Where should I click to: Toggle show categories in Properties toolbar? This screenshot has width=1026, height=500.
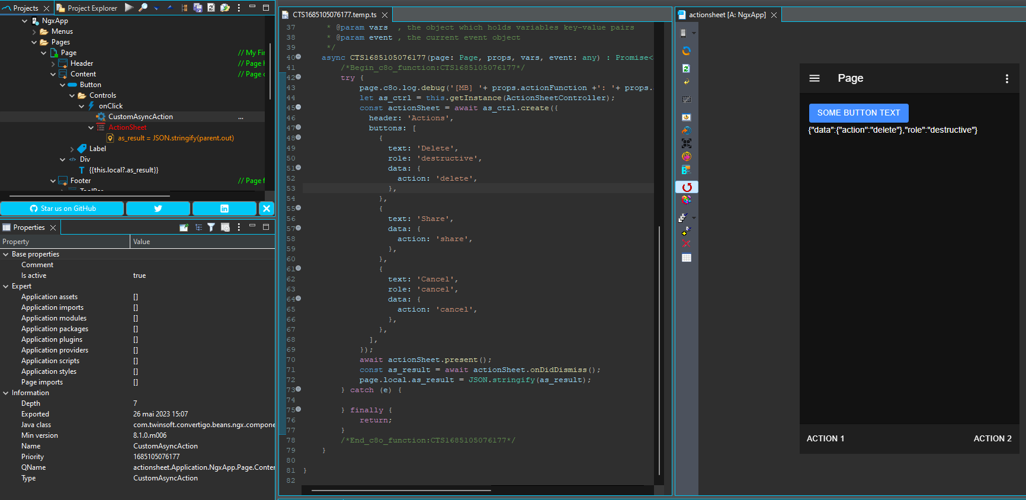198,227
